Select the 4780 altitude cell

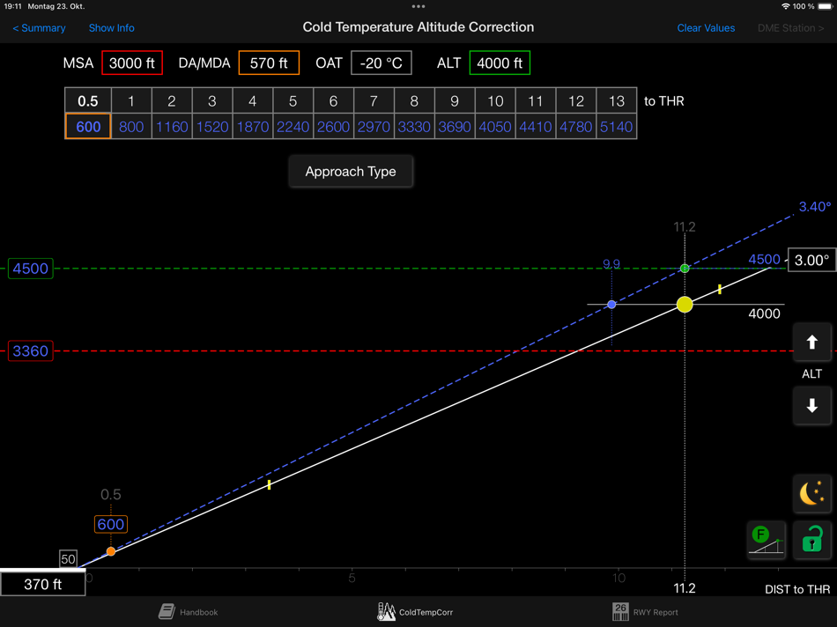coord(576,127)
